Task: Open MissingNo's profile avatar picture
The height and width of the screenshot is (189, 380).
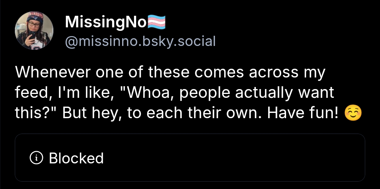Action: coord(34,30)
